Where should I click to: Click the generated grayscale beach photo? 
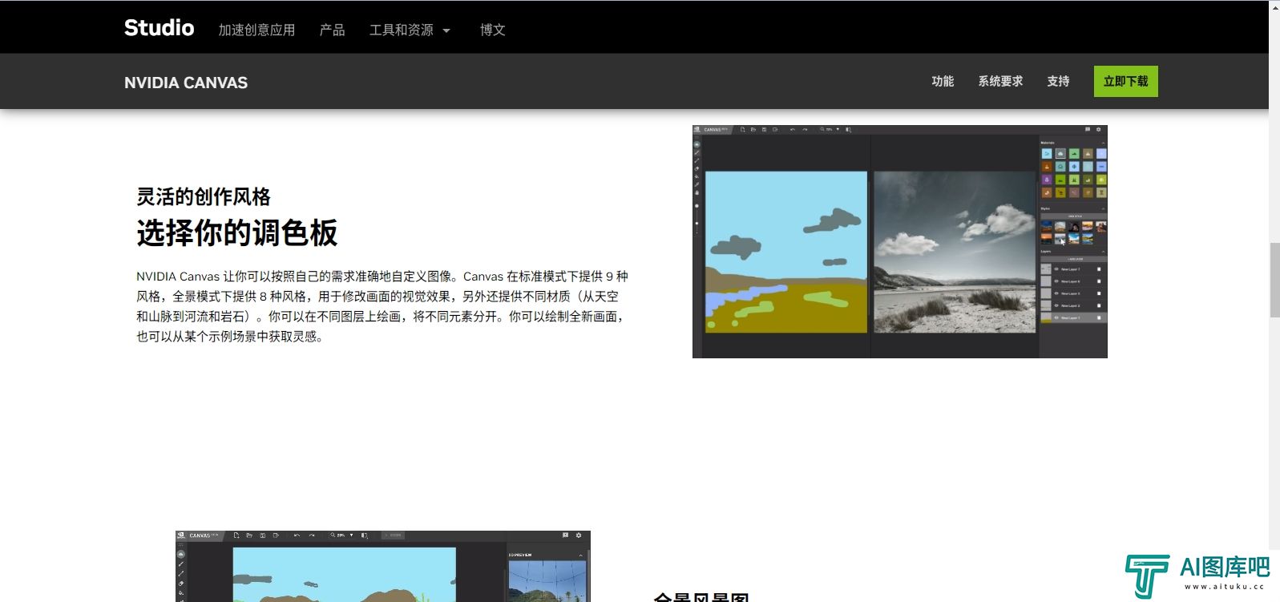pyautogui.click(x=955, y=252)
